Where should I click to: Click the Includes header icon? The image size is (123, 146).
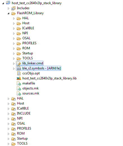click(x=13, y=8)
